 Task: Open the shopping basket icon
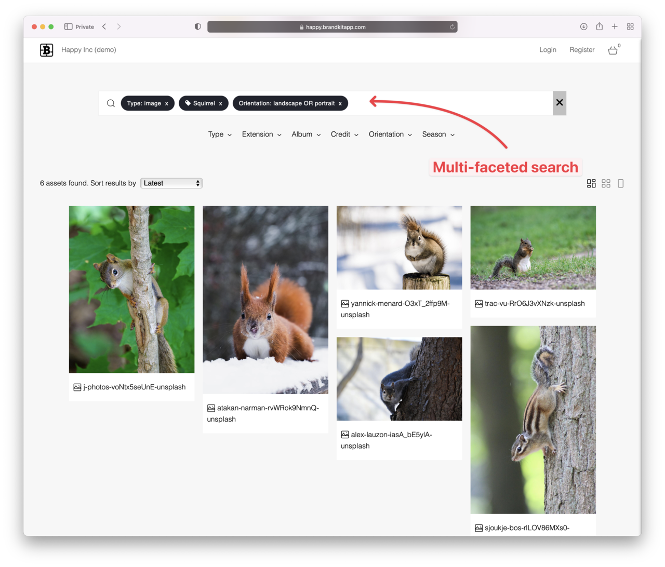click(613, 50)
